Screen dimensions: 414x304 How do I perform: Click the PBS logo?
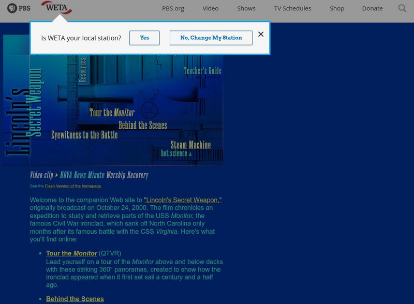tap(19, 8)
